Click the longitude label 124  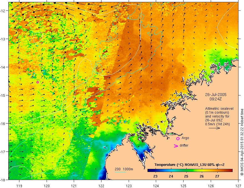156,186
